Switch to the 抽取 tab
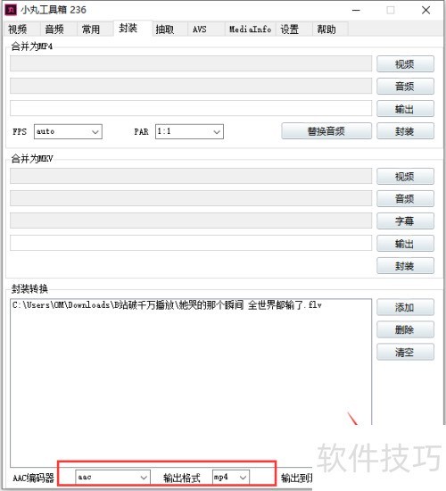This screenshot has width=446, height=491. [x=165, y=29]
